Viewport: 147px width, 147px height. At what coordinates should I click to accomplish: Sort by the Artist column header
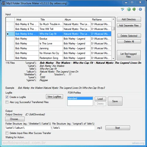(x=27, y=19)
